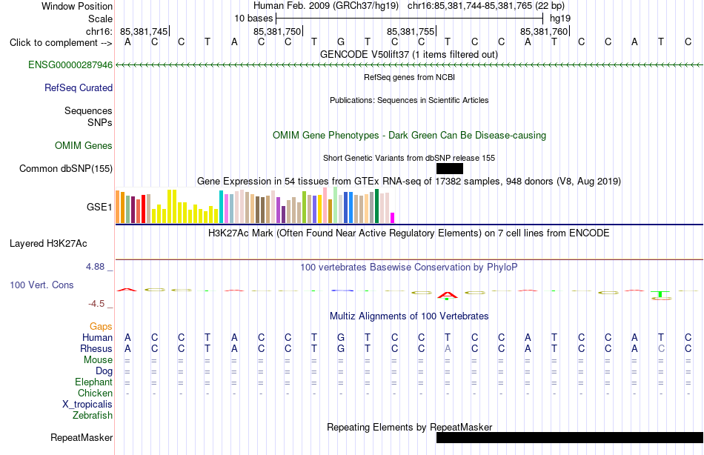
Task: Click the Mouse species label
Action: click(98, 360)
